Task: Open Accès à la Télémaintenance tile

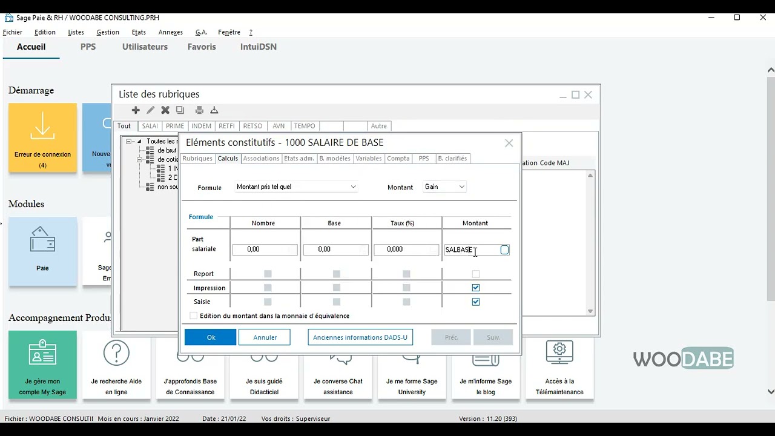Action: tap(559, 369)
